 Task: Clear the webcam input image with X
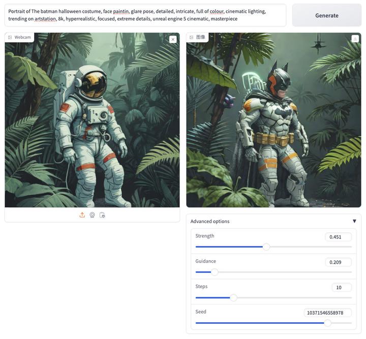coord(173,40)
